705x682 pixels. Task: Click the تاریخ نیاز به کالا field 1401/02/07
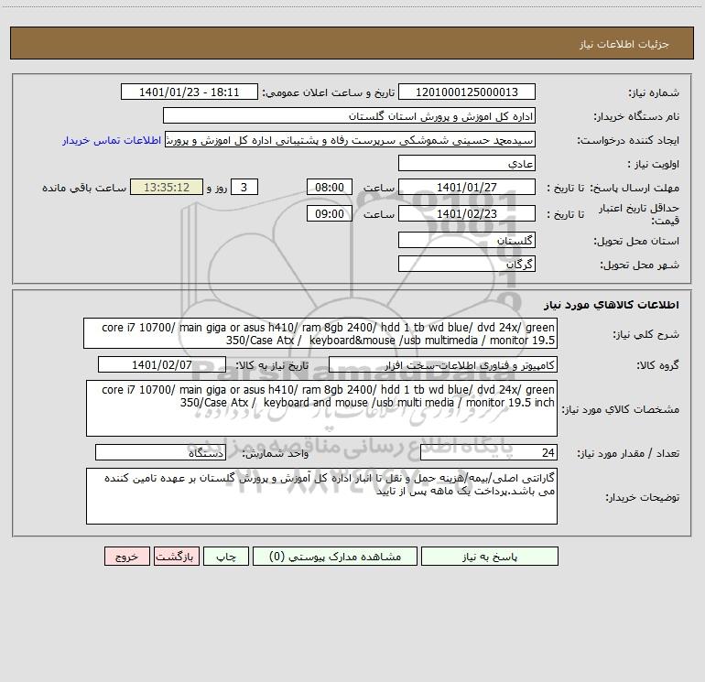coord(162,364)
